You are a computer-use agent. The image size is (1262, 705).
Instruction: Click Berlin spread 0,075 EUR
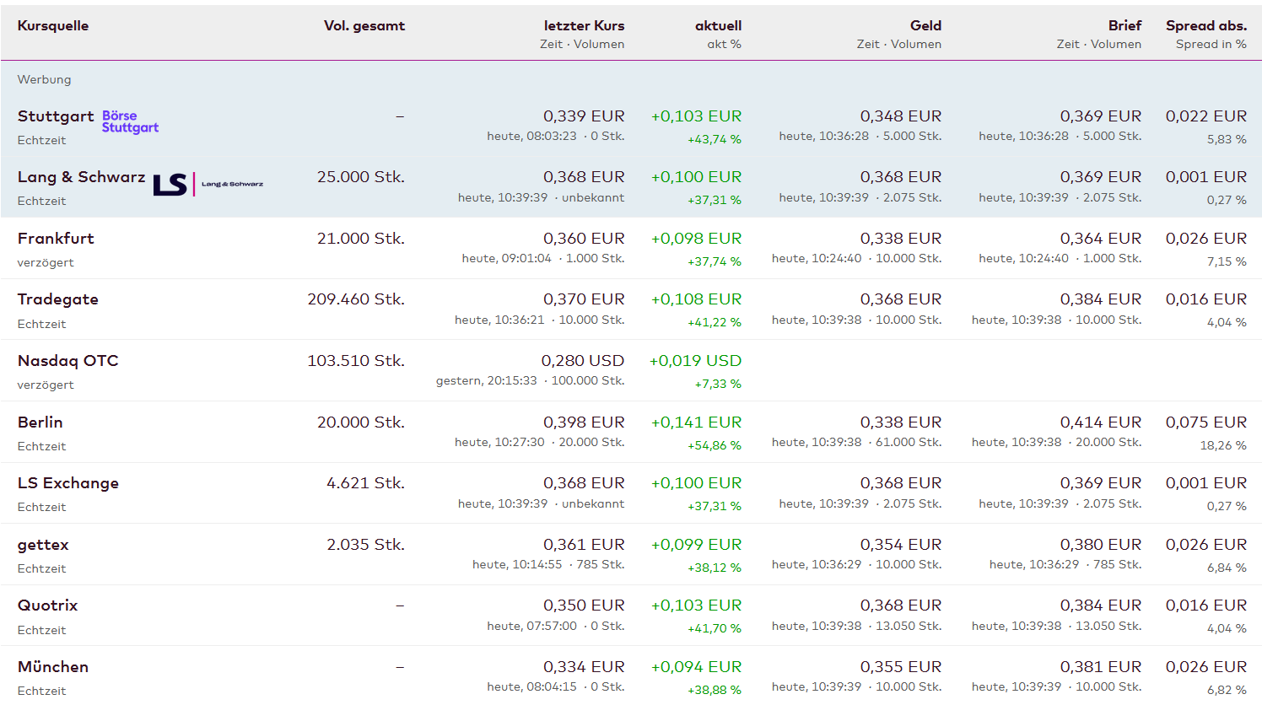[x=1206, y=422]
